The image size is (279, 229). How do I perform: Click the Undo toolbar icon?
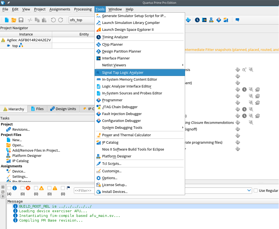point(53,20)
